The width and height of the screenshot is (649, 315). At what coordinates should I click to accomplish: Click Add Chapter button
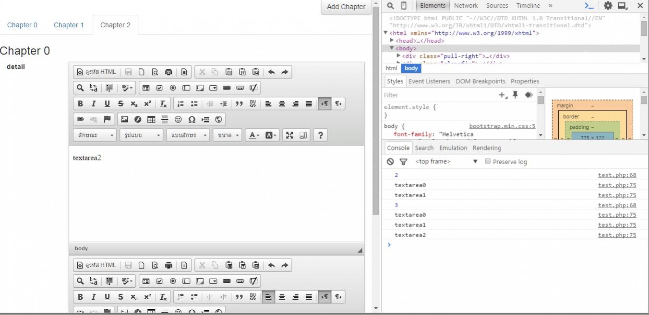pos(346,7)
